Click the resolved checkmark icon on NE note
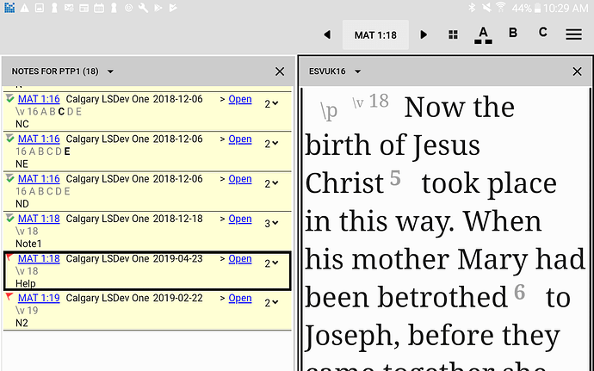594x371 pixels. [x=10, y=139]
